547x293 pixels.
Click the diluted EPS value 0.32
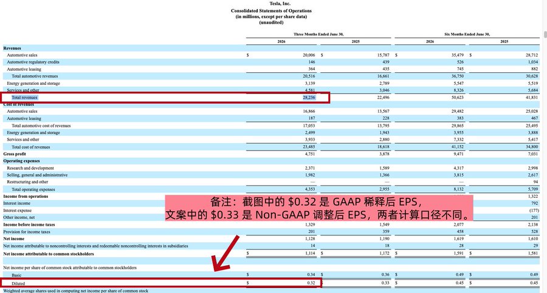point(311,283)
